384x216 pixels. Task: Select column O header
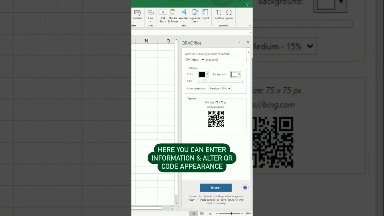[168, 41]
